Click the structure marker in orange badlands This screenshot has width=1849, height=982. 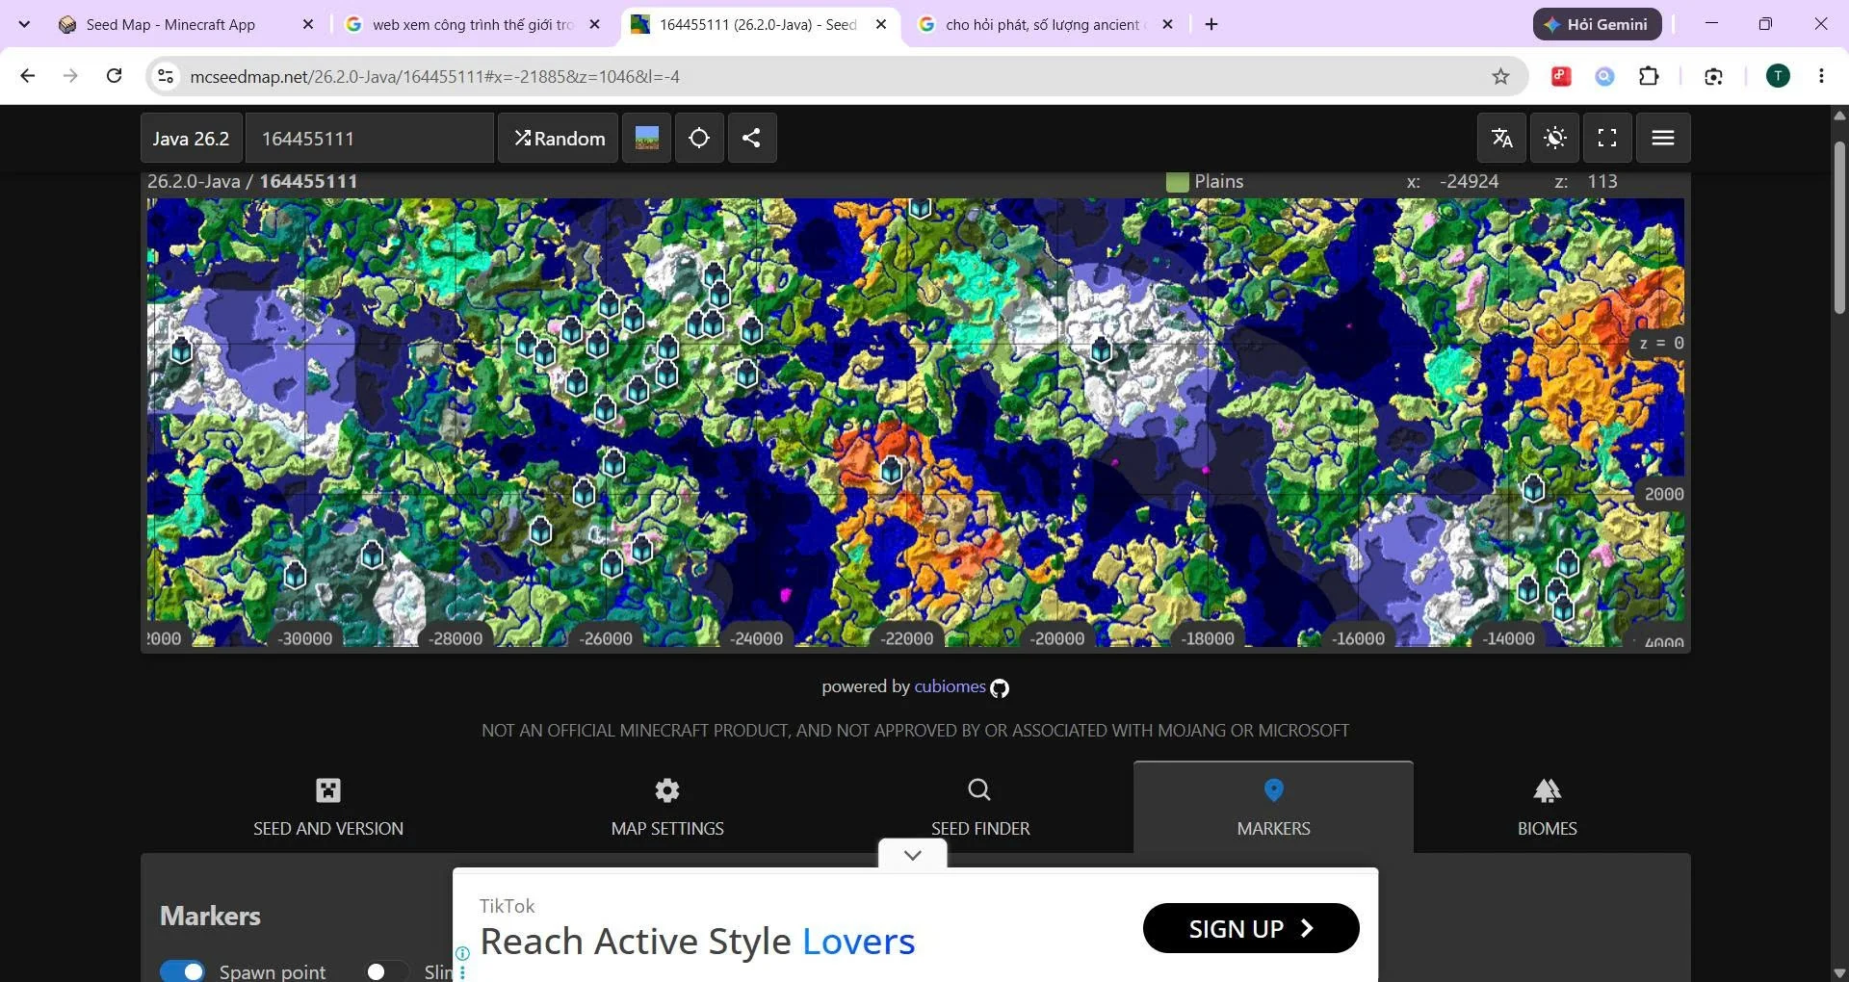coord(892,471)
